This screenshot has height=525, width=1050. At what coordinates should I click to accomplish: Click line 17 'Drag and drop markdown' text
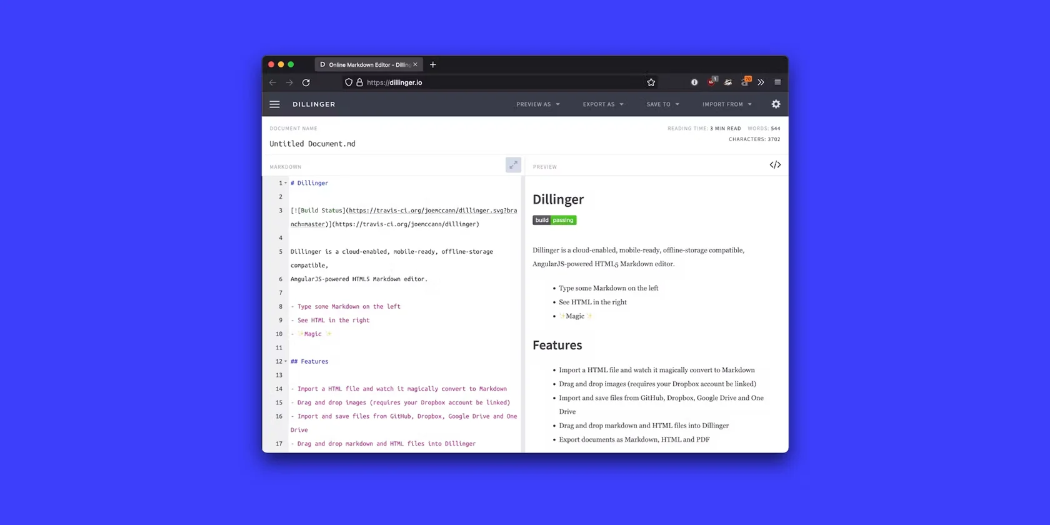(383, 444)
